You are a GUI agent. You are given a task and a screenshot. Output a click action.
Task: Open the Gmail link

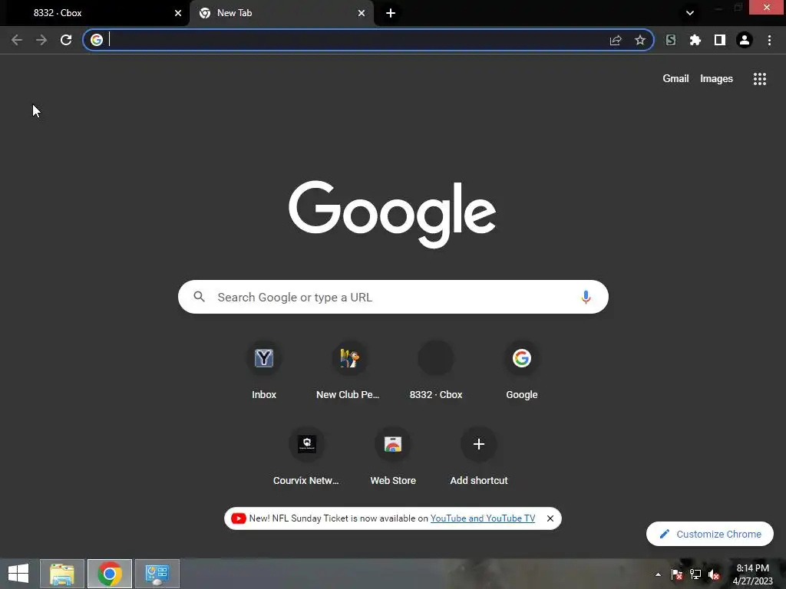[x=675, y=79]
